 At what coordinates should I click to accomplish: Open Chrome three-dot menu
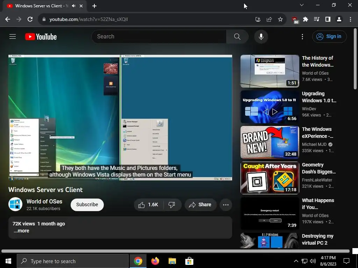coord(350,20)
